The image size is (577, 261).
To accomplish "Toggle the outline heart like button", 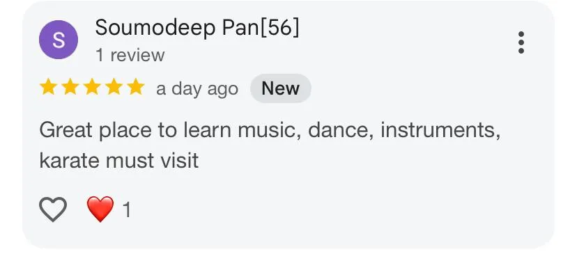I will (53, 209).
